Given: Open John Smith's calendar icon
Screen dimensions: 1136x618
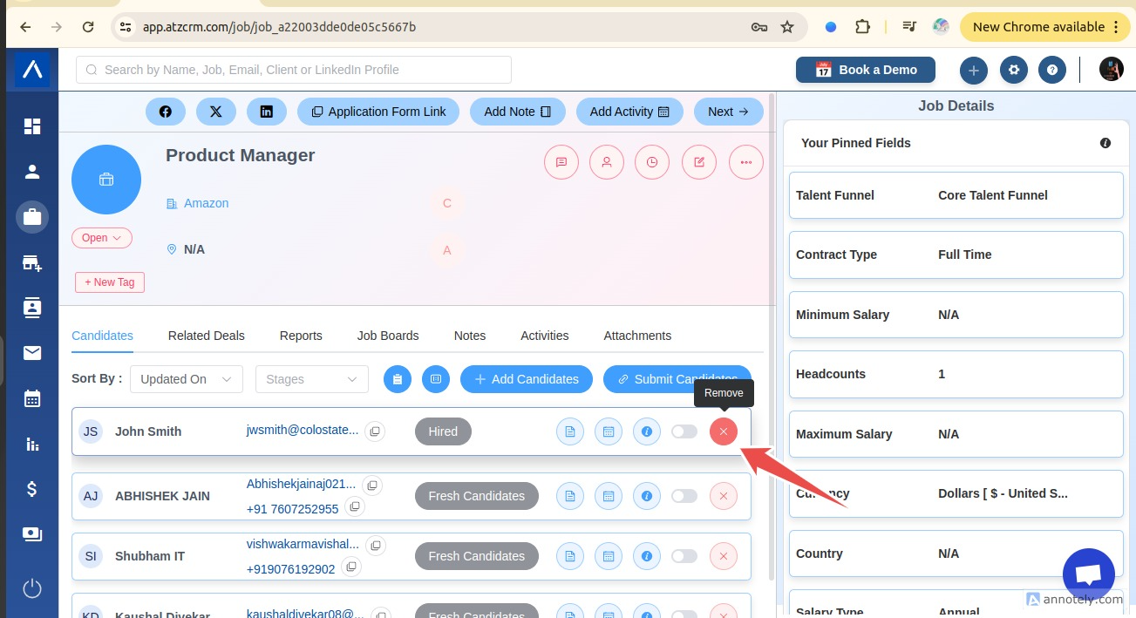Looking at the screenshot, I should tap(609, 431).
